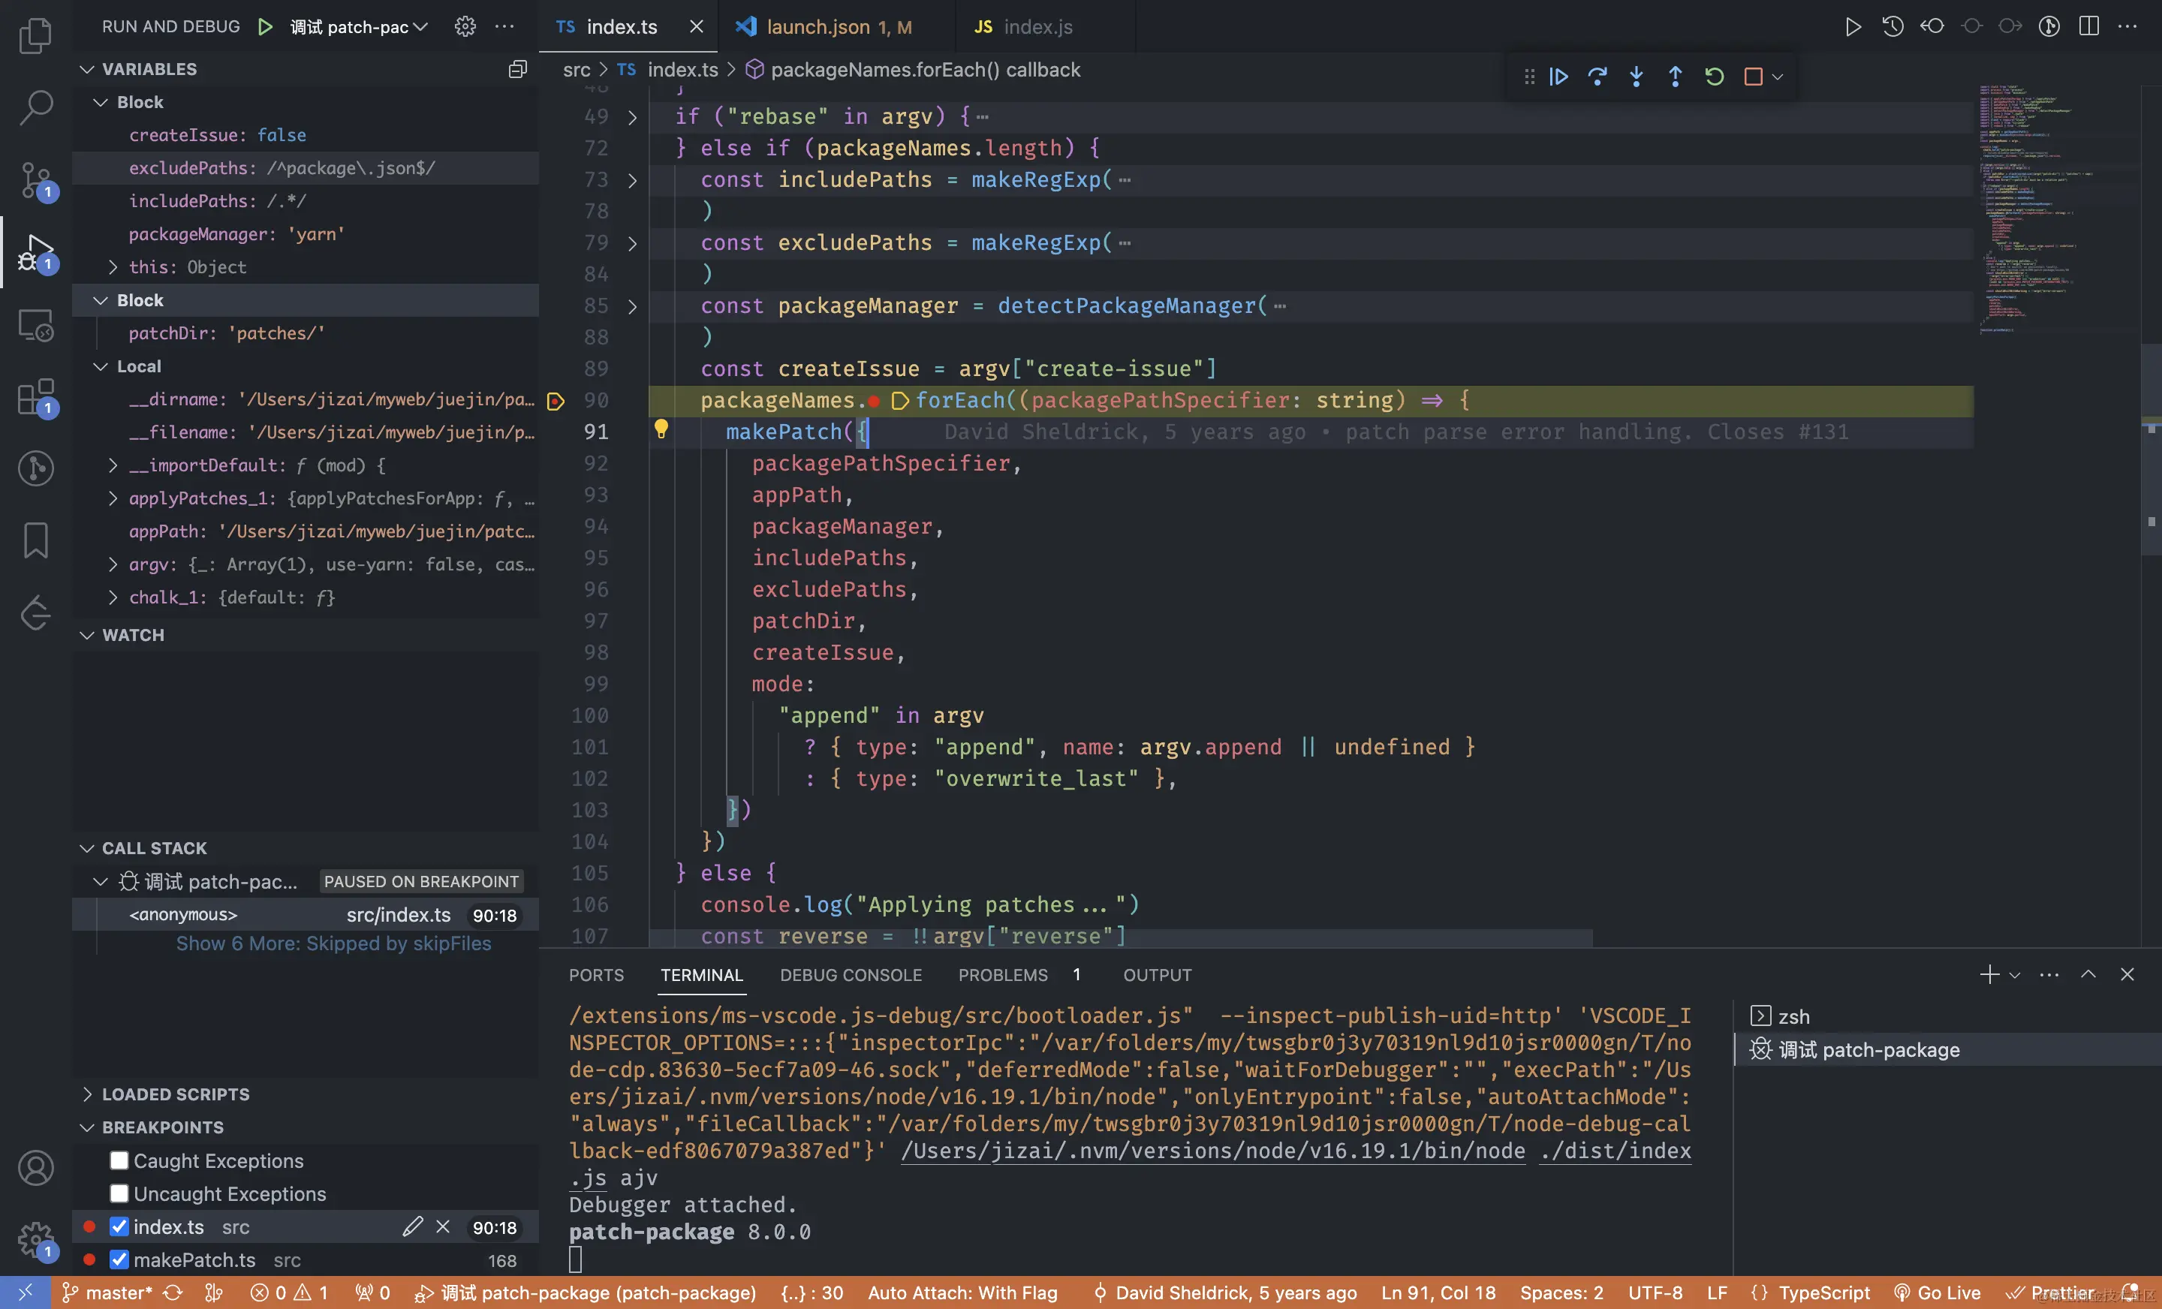2162x1309 pixels.
Task: Start debugging with the green play icon
Action: [265, 26]
